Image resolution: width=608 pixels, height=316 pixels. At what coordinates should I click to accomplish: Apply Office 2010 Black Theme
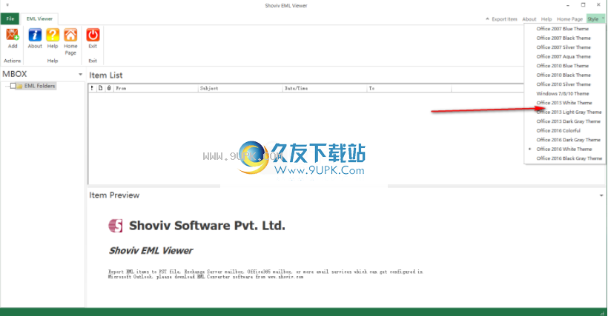(x=564, y=75)
